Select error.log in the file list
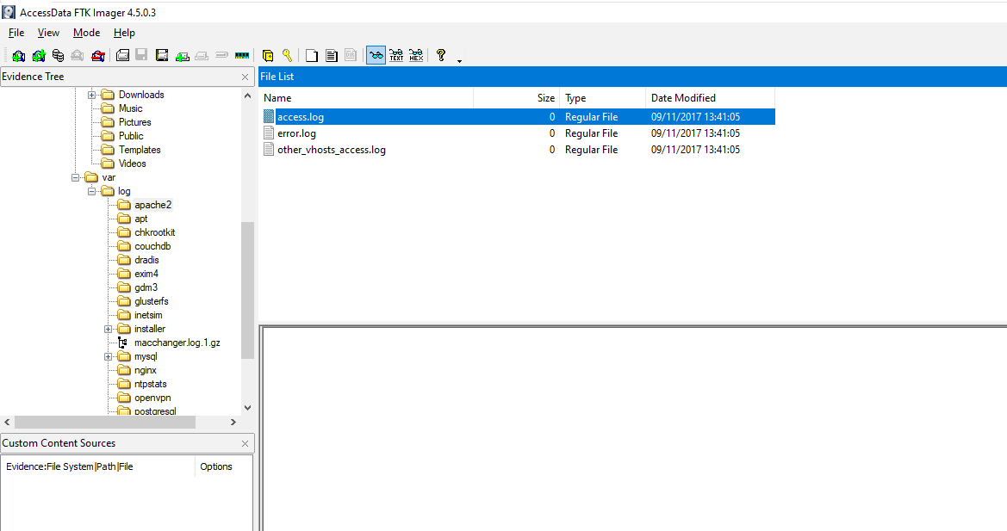The width and height of the screenshot is (1007, 531). 296,133
